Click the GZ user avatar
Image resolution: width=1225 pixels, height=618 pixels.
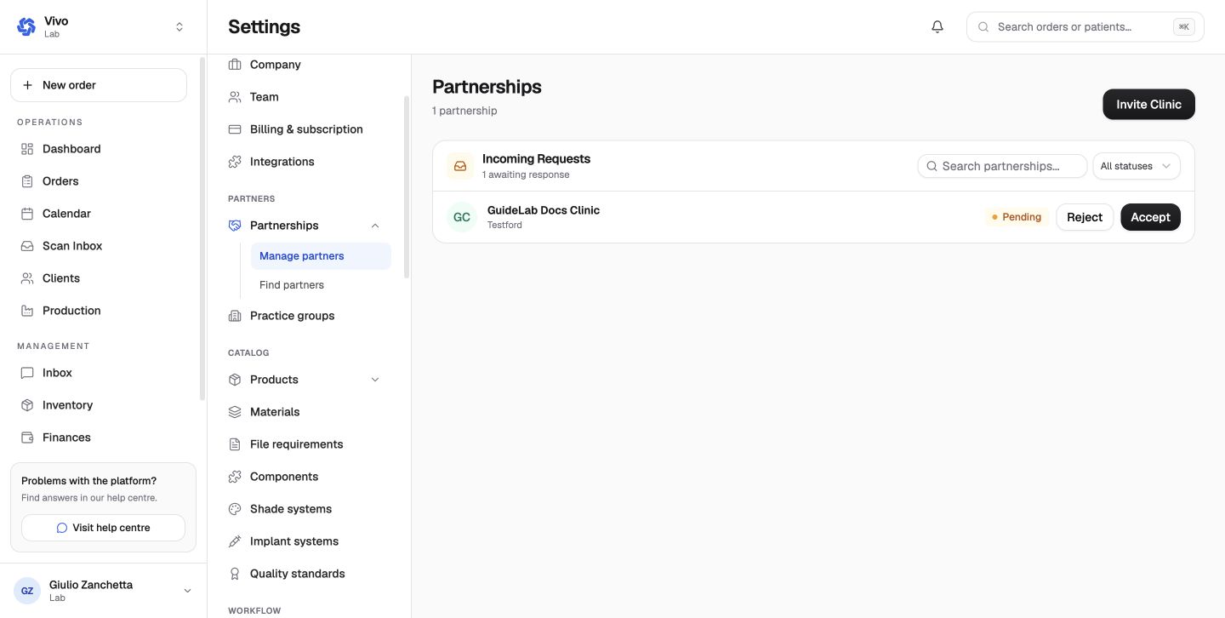click(x=27, y=591)
